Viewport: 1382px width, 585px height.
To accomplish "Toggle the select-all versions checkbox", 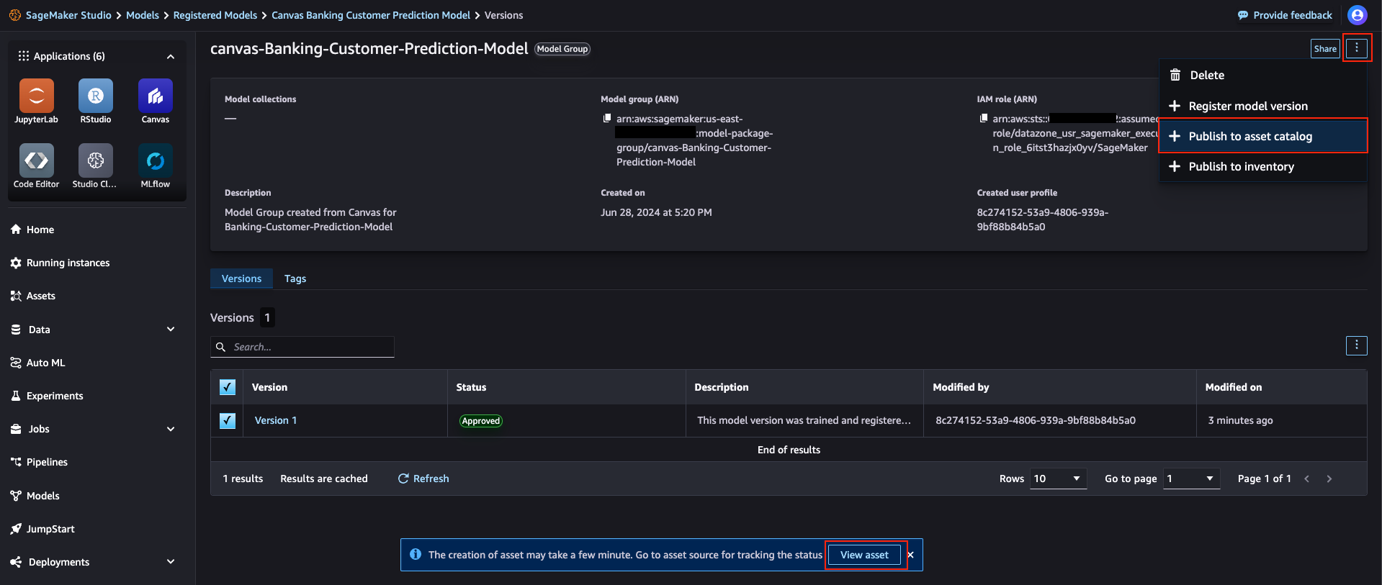I will (x=228, y=387).
